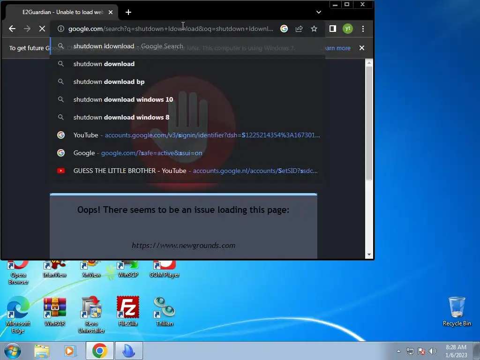Open Action Center flag icon in tray

point(421,351)
